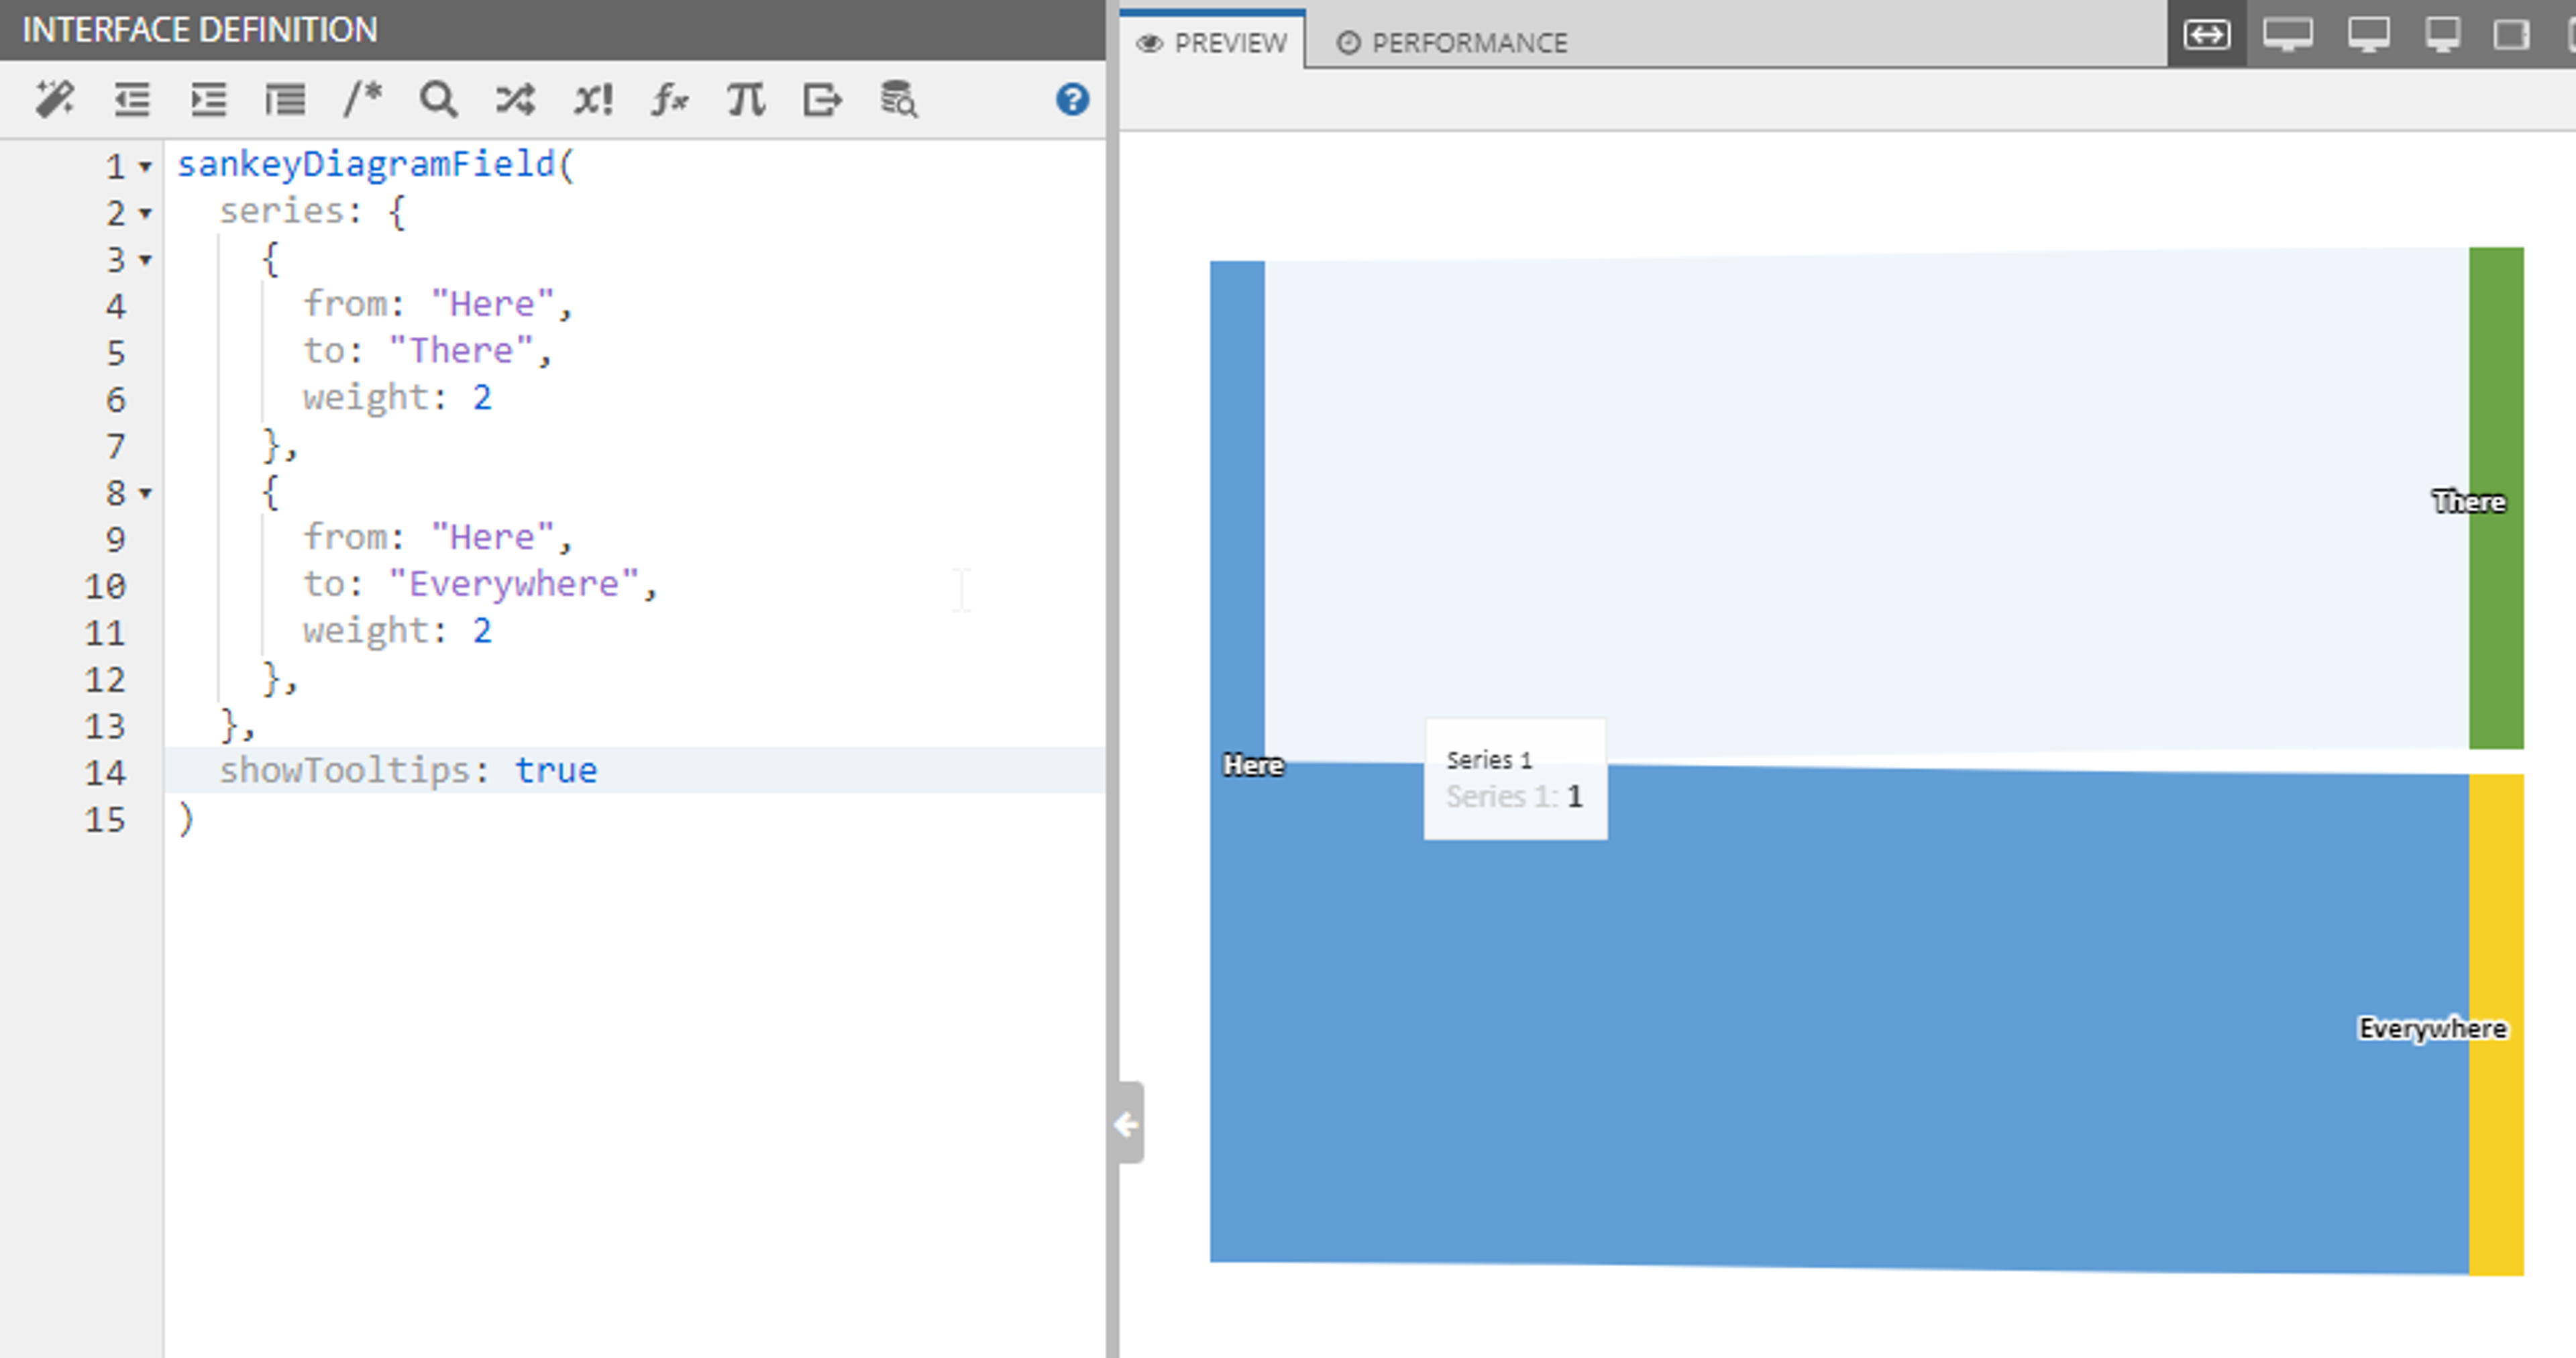The height and width of the screenshot is (1358, 2576).
Task: Collapse code fold at line 2
Action: [x=146, y=213]
